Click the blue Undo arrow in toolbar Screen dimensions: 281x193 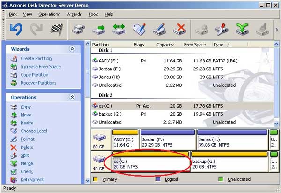[16, 29]
